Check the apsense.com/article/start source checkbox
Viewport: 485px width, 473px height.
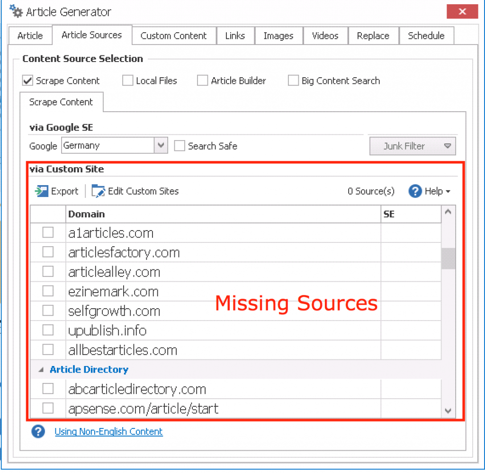pyautogui.click(x=48, y=408)
